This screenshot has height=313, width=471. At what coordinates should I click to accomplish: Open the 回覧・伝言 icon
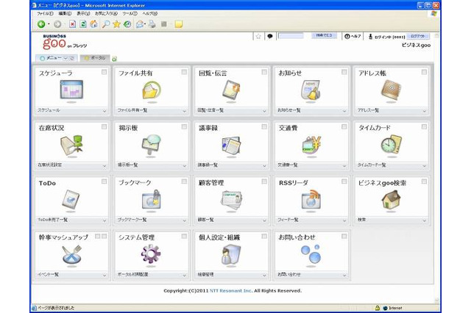tap(232, 90)
